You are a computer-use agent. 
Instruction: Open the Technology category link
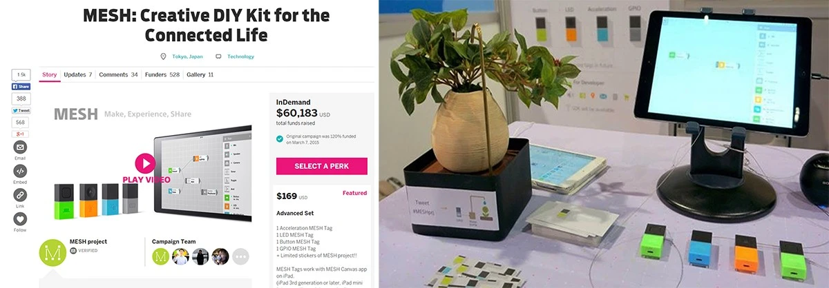(240, 56)
